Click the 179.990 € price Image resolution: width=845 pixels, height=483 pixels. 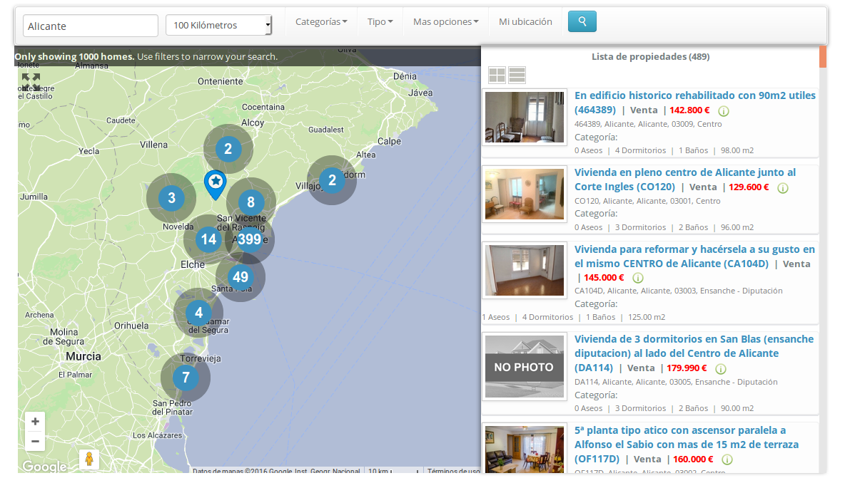(x=687, y=368)
